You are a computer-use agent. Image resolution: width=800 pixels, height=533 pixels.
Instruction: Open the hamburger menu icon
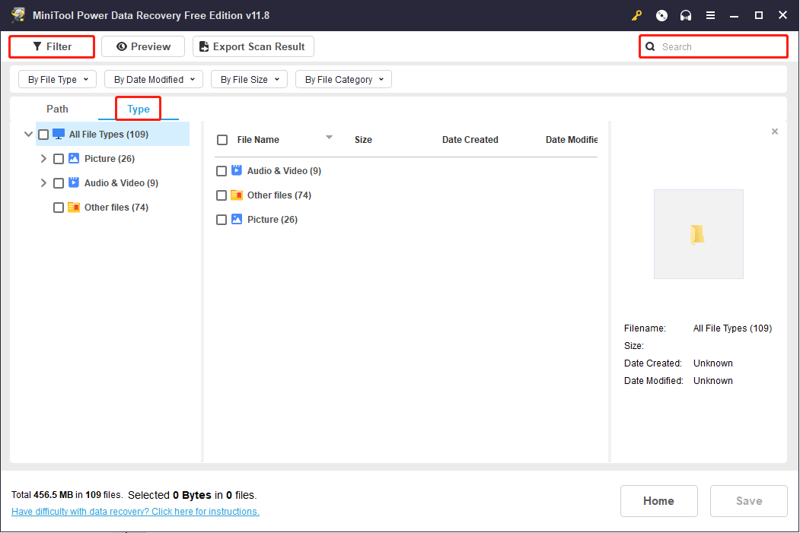(x=710, y=16)
